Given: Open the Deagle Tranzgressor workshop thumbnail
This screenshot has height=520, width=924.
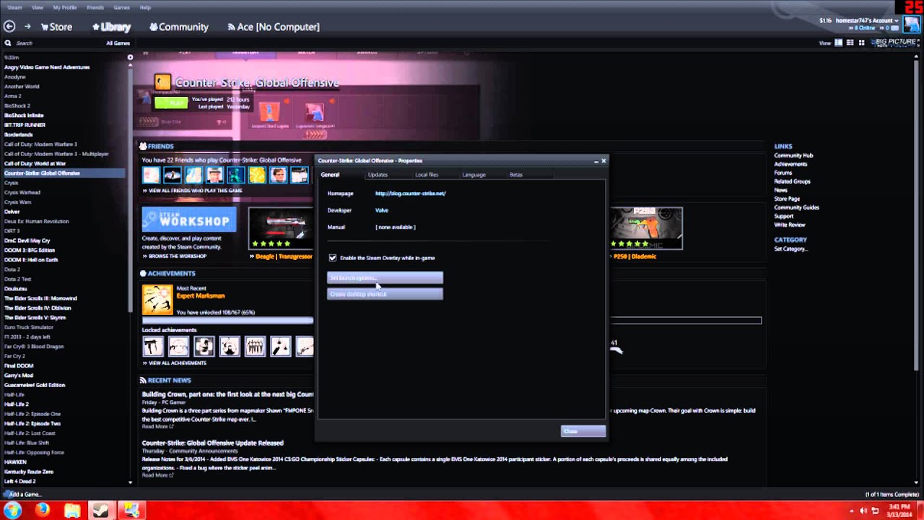Looking at the screenshot, I should click(x=281, y=228).
